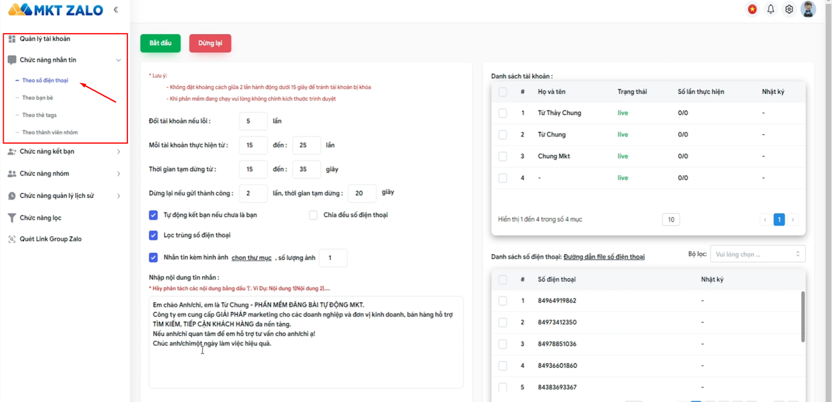
Task: Enable Tự động kết bạn nếu chưa là bạn
Action: (153, 215)
